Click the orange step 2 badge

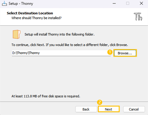[100, 102]
